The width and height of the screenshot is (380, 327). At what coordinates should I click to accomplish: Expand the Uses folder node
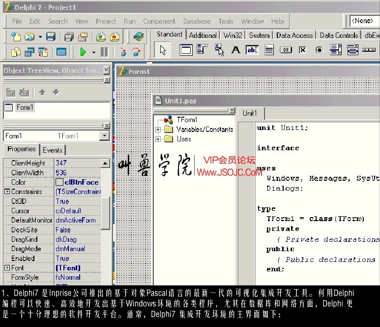click(158, 139)
